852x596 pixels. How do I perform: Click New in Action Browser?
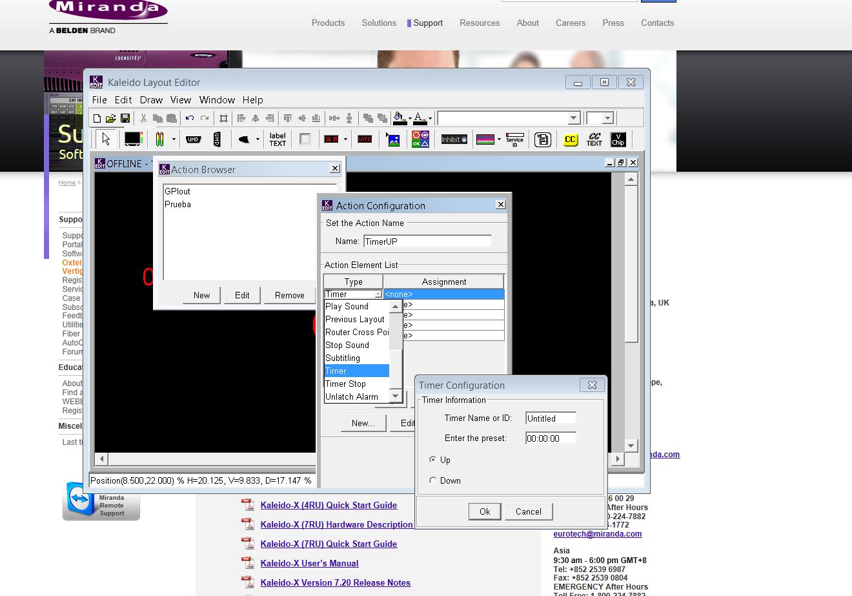[x=201, y=295]
